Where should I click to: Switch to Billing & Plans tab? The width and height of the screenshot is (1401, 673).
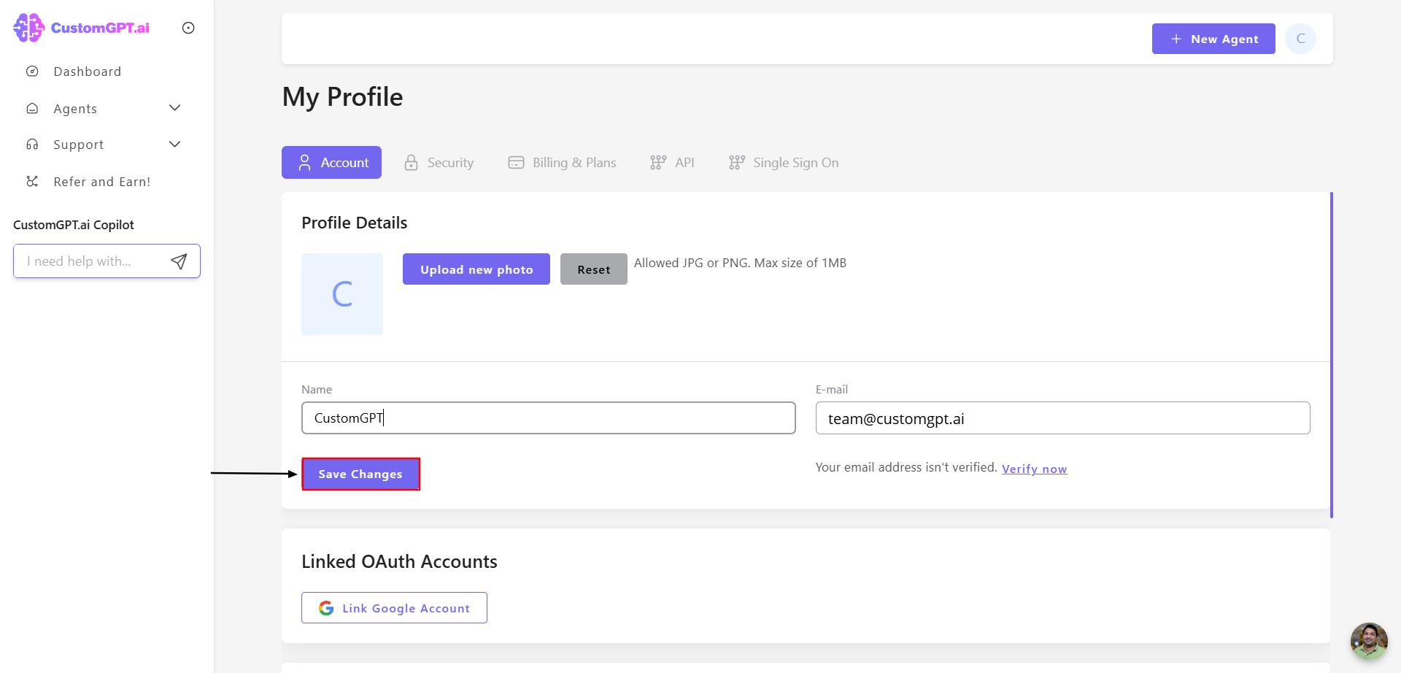[x=562, y=163]
